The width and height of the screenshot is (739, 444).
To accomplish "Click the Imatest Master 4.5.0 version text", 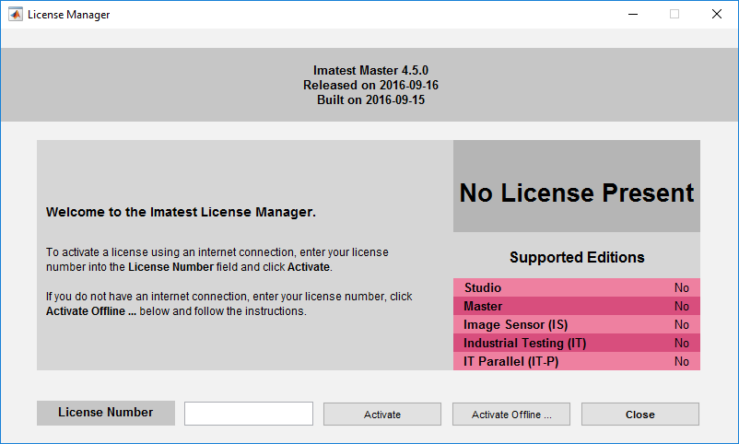I will coord(370,70).
